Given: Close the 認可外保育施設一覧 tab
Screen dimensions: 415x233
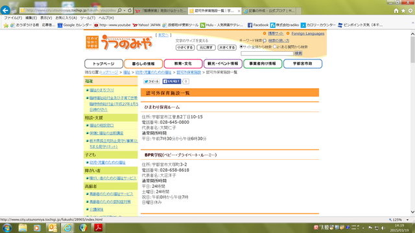Looking at the screenshot, I should [239, 11].
